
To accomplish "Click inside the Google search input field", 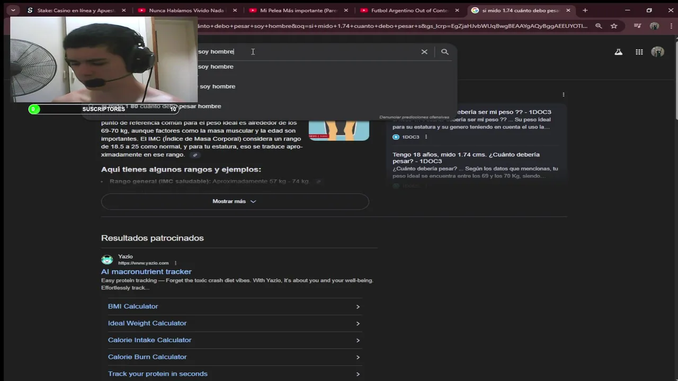I will pyautogui.click(x=307, y=52).
